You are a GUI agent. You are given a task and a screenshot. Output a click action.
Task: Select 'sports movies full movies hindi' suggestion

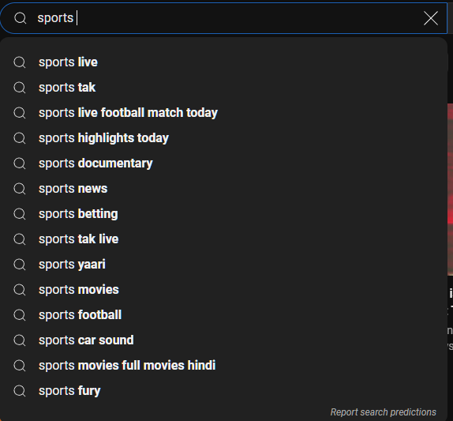tap(223, 366)
